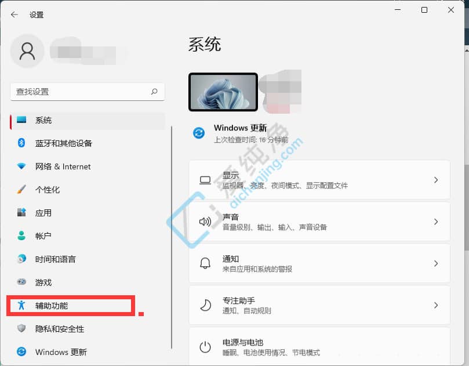The image size is (469, 366).
Task: Go to 个性化 settings
Action: point(88,190)
